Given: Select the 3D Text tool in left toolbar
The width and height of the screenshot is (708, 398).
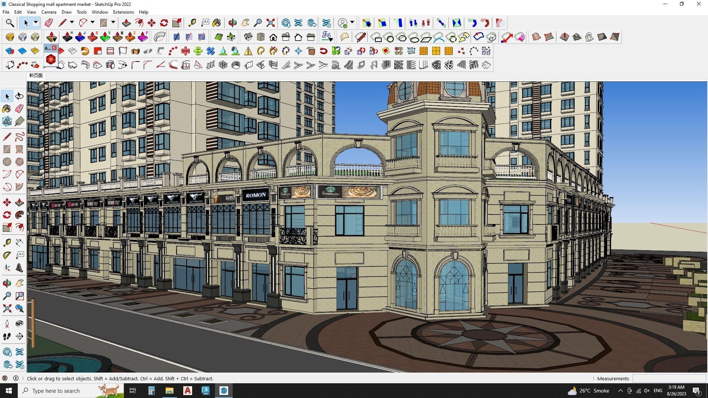Looking at the screenshot, I should click(20, 268).
